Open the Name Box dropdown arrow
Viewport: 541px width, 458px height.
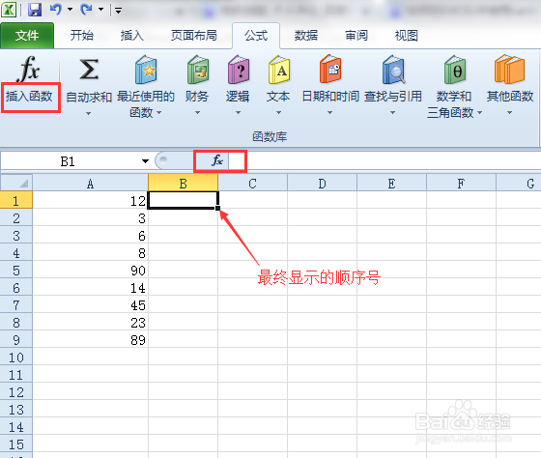tap(145, 161)
